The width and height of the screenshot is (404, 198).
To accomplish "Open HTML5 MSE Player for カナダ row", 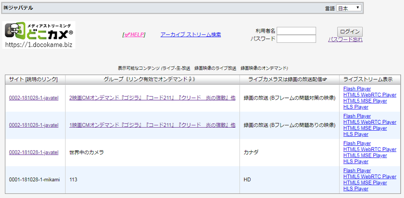I will pos(365,155).
